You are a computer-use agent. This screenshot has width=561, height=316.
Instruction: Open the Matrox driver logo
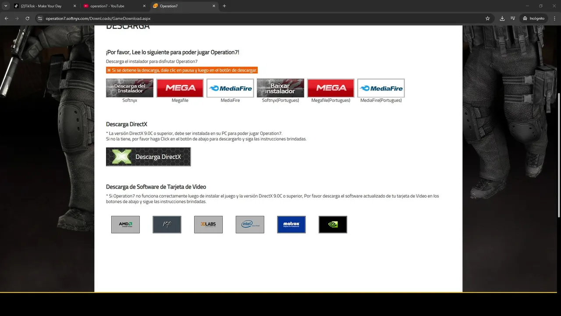point(291,224)
